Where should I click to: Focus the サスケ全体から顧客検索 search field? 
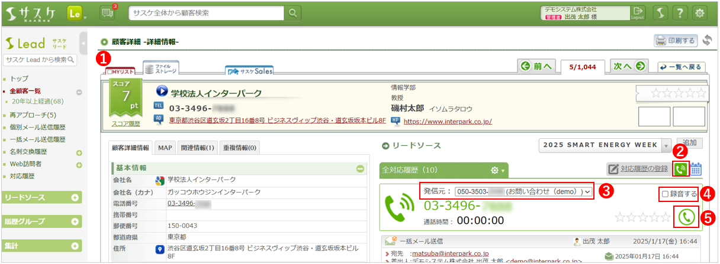(207, 13)
